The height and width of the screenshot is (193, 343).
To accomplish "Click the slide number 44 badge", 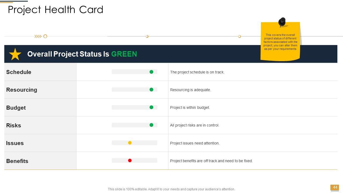I will [335, 187].
